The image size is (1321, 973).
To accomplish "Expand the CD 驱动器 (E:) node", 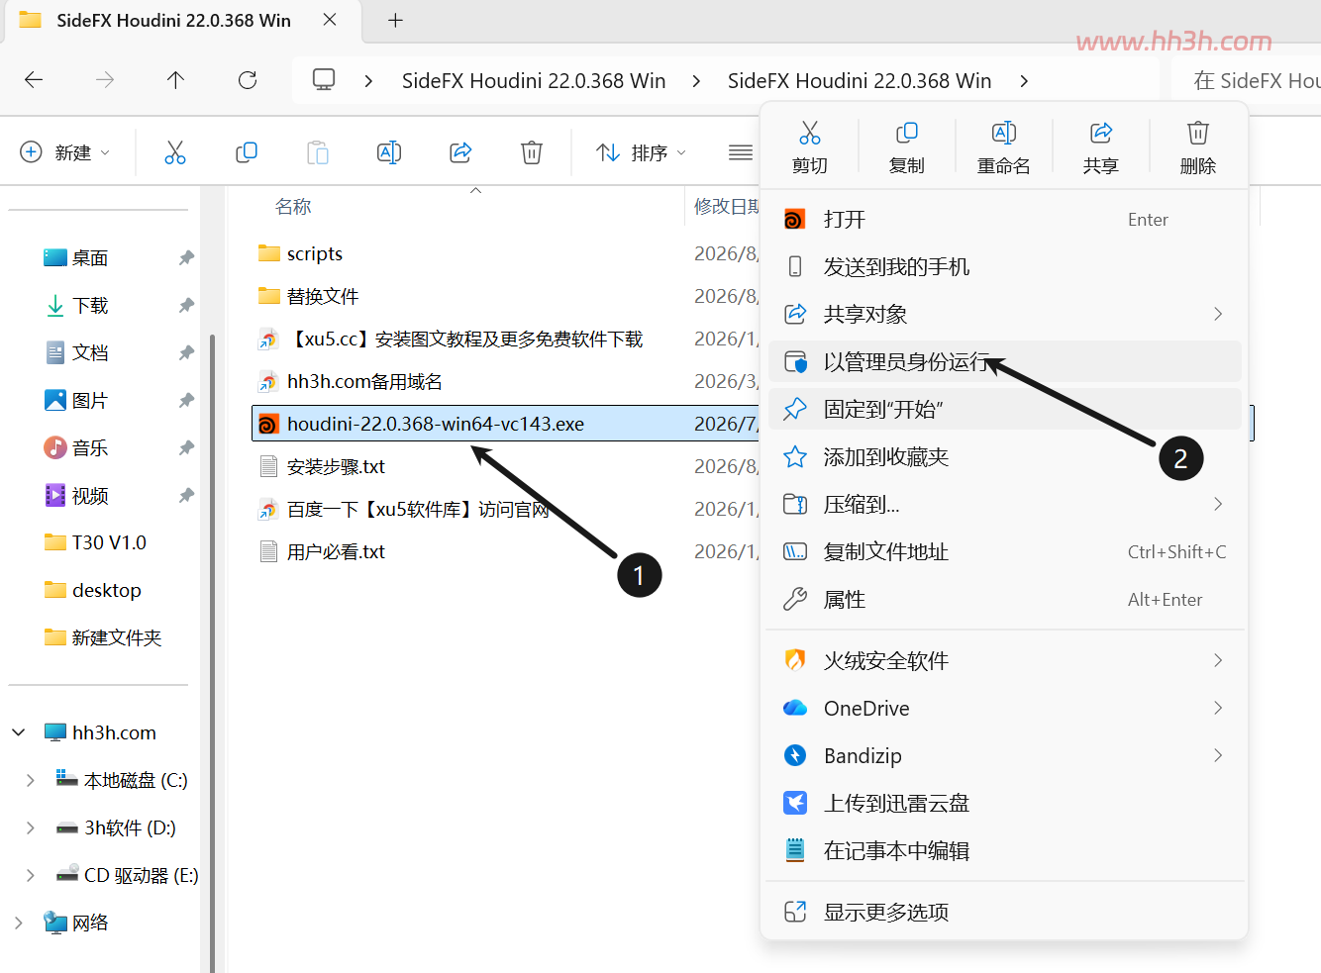I will pos(31,875).
